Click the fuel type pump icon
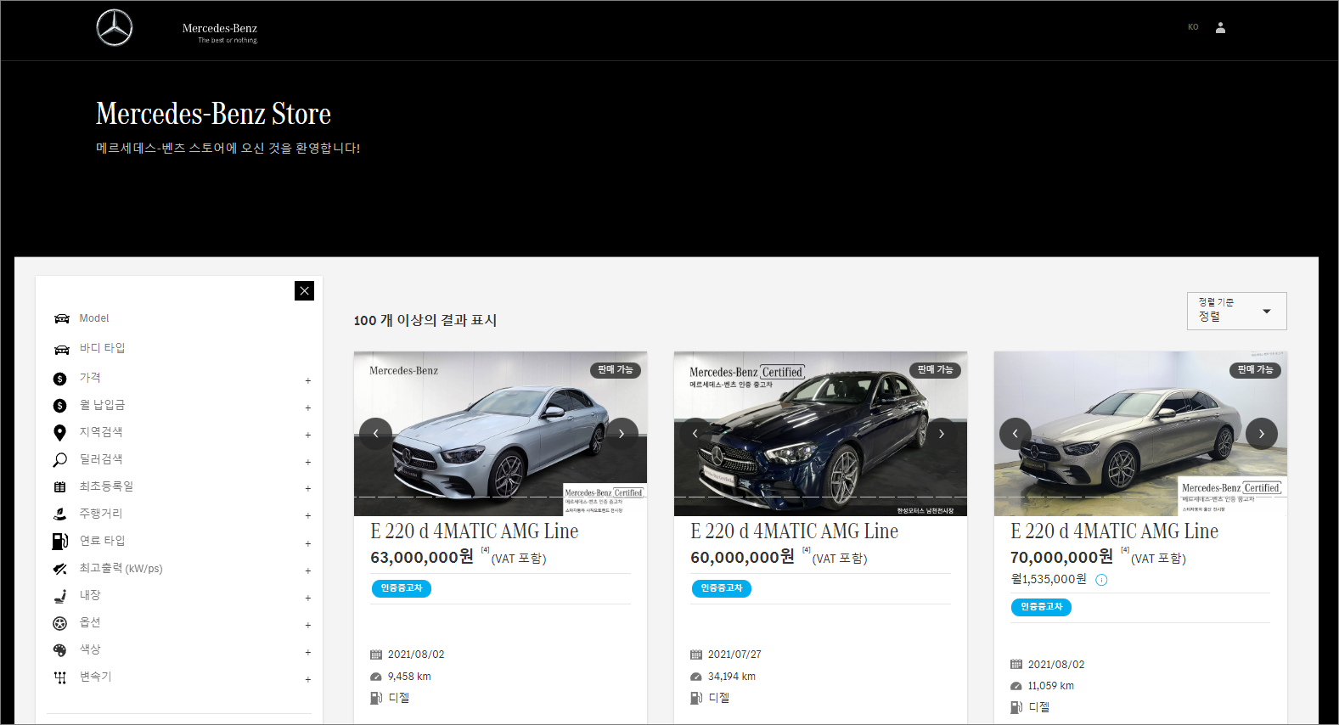This screenshot has height=725, width=1339. tap(59, 542)
